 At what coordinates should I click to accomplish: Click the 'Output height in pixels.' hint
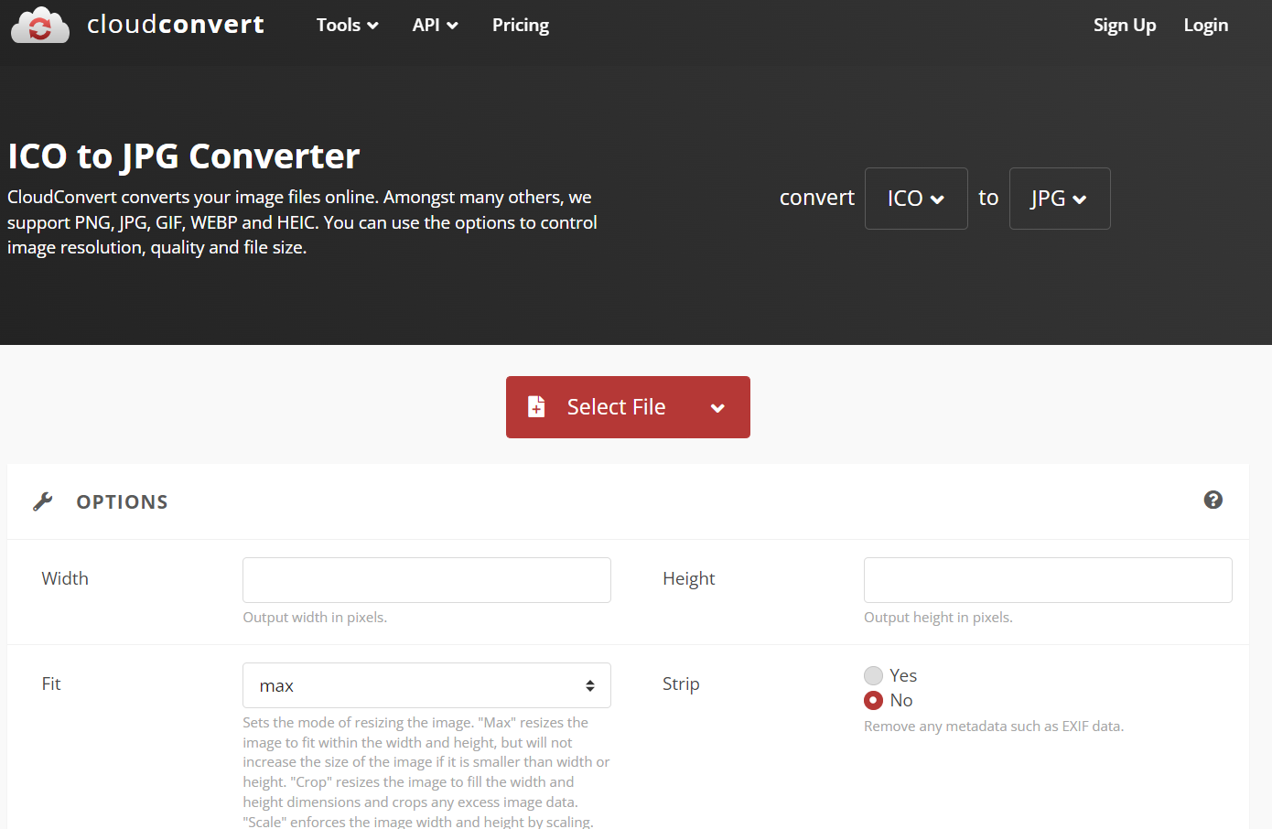pyautogui.click(x=938, y=618)
